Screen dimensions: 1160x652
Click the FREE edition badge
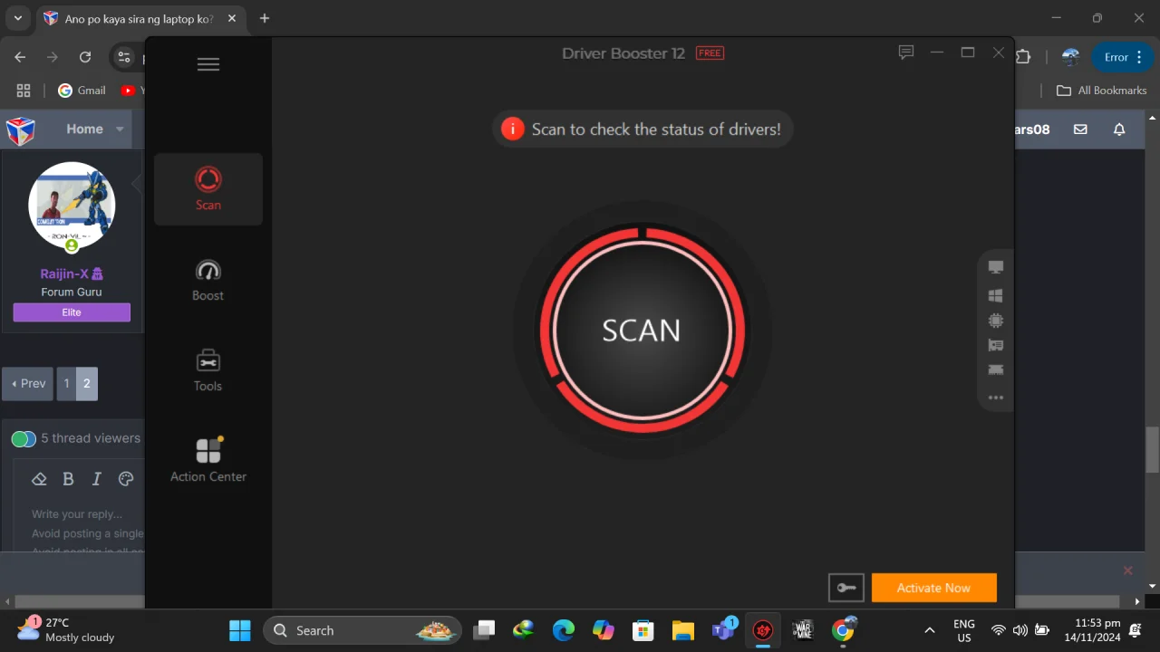pos(710,53)
